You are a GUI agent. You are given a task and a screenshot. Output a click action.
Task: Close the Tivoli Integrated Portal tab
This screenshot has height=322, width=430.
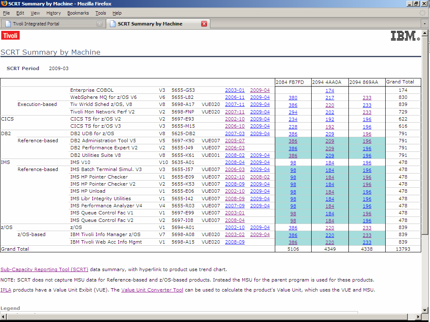click(x=100, y=24)
